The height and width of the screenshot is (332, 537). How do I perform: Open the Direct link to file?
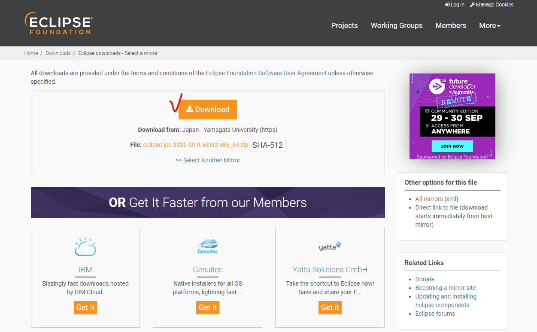click(437, 207)
